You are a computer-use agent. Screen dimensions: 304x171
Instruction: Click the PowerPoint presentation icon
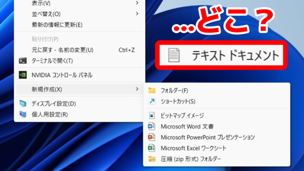(152, 137)
